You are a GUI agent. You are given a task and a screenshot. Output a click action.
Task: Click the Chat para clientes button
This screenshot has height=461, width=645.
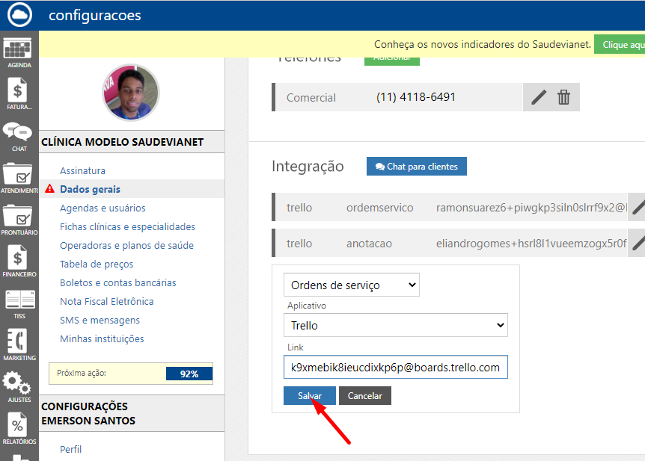[x=417, y=167]
